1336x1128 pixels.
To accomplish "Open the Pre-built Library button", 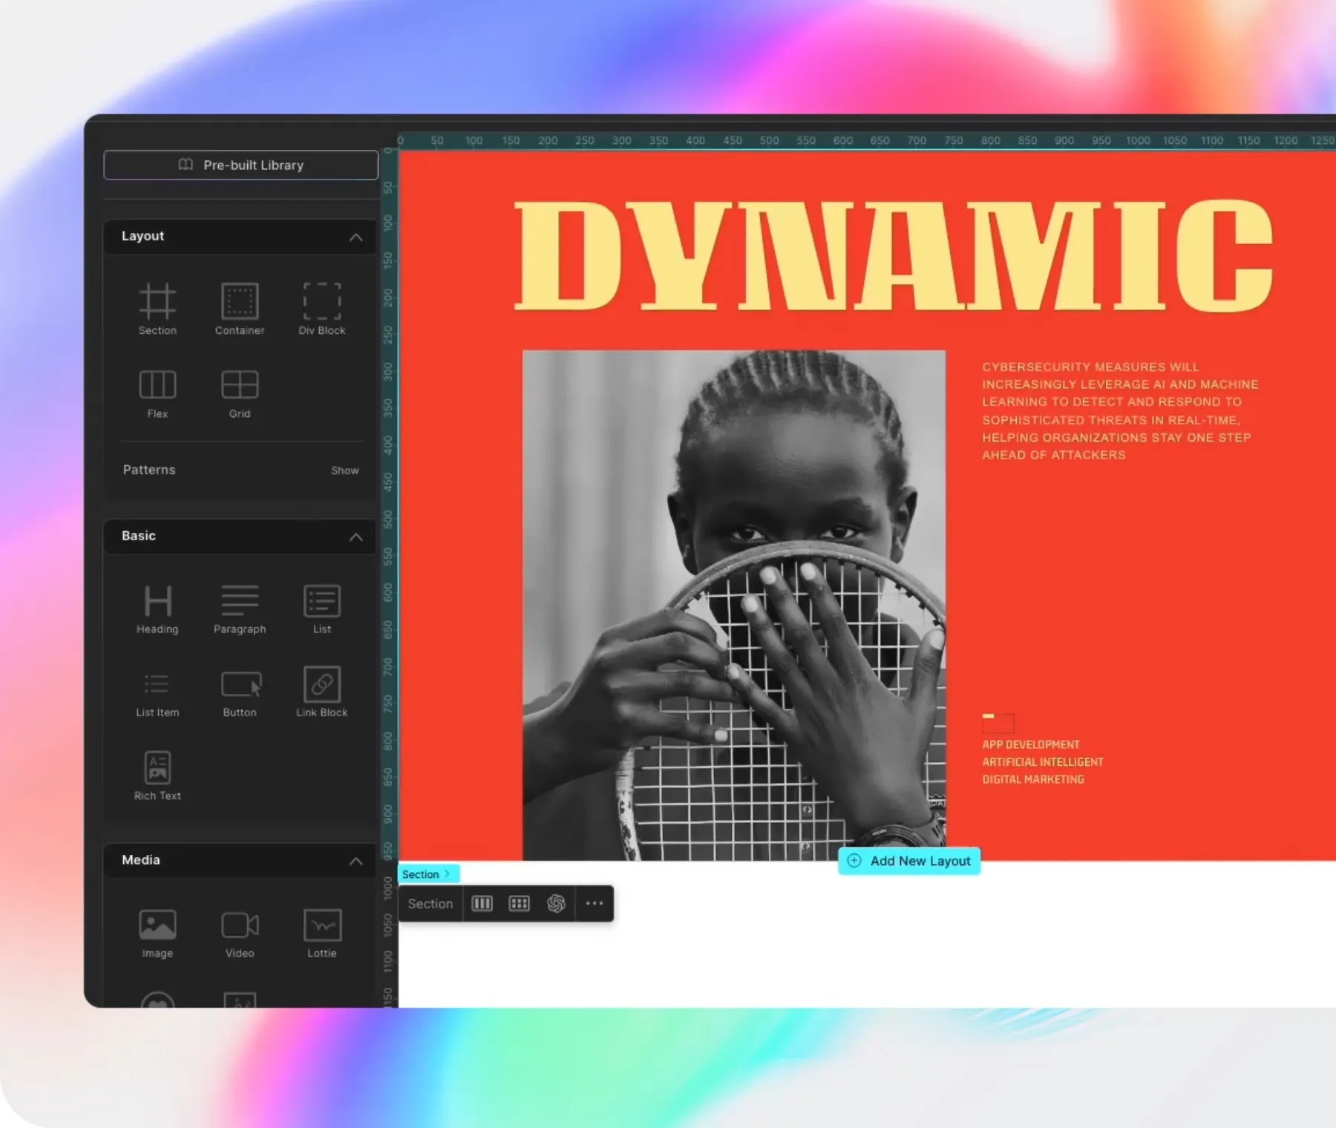I will coord(240,165).
